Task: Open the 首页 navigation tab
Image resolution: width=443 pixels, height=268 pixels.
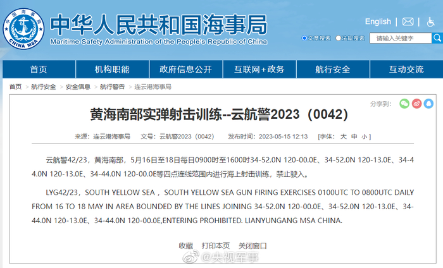Action: 39,69
